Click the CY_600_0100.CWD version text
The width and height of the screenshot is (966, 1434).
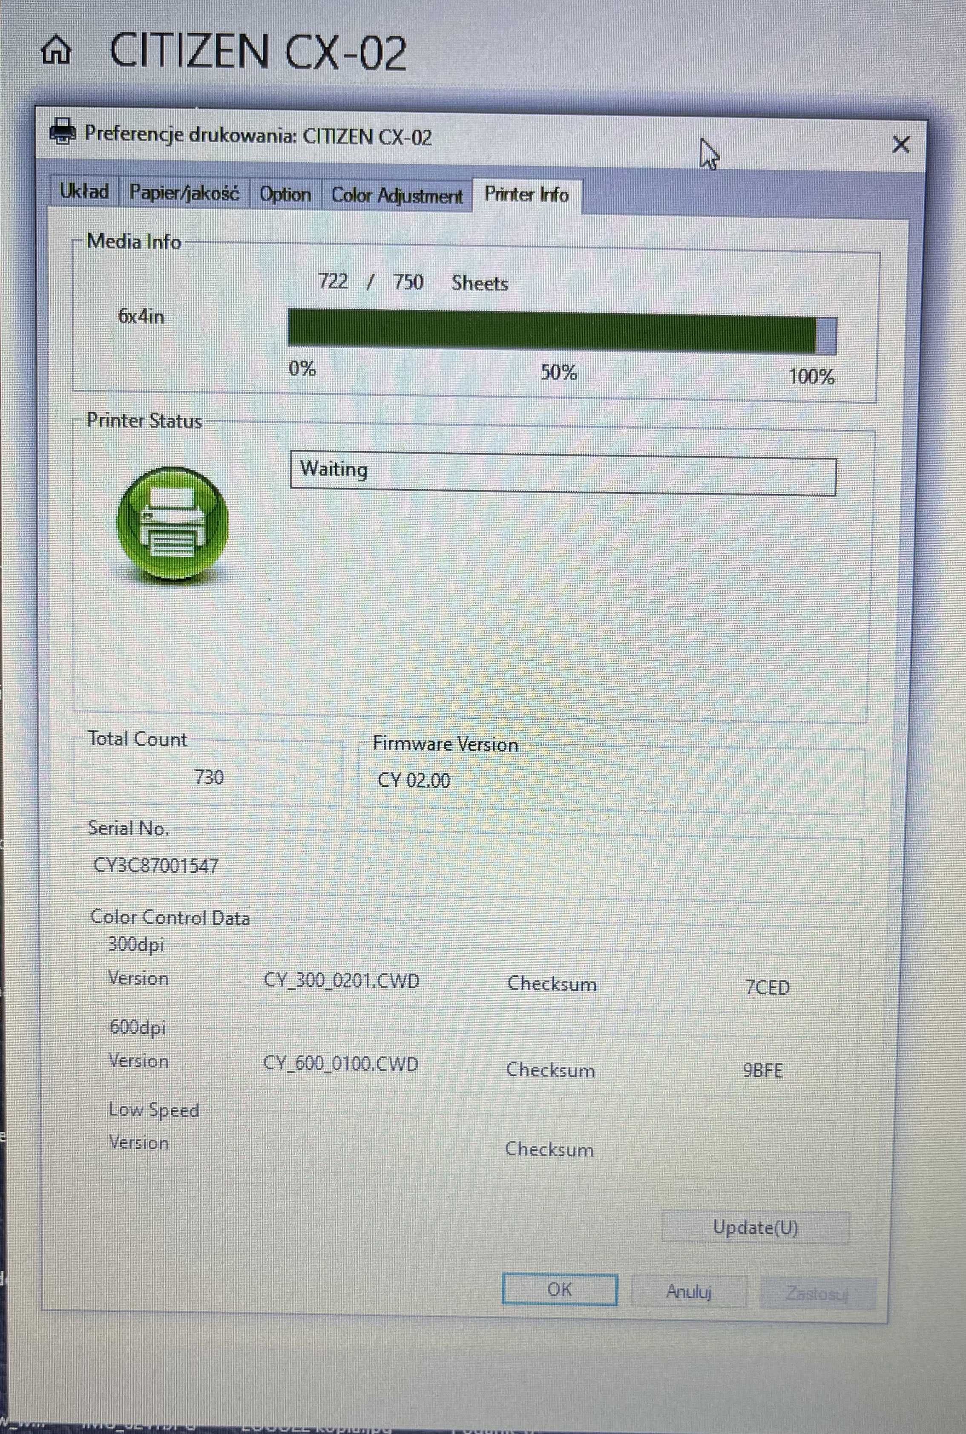pyautogui.click(x=341, y=1064)
